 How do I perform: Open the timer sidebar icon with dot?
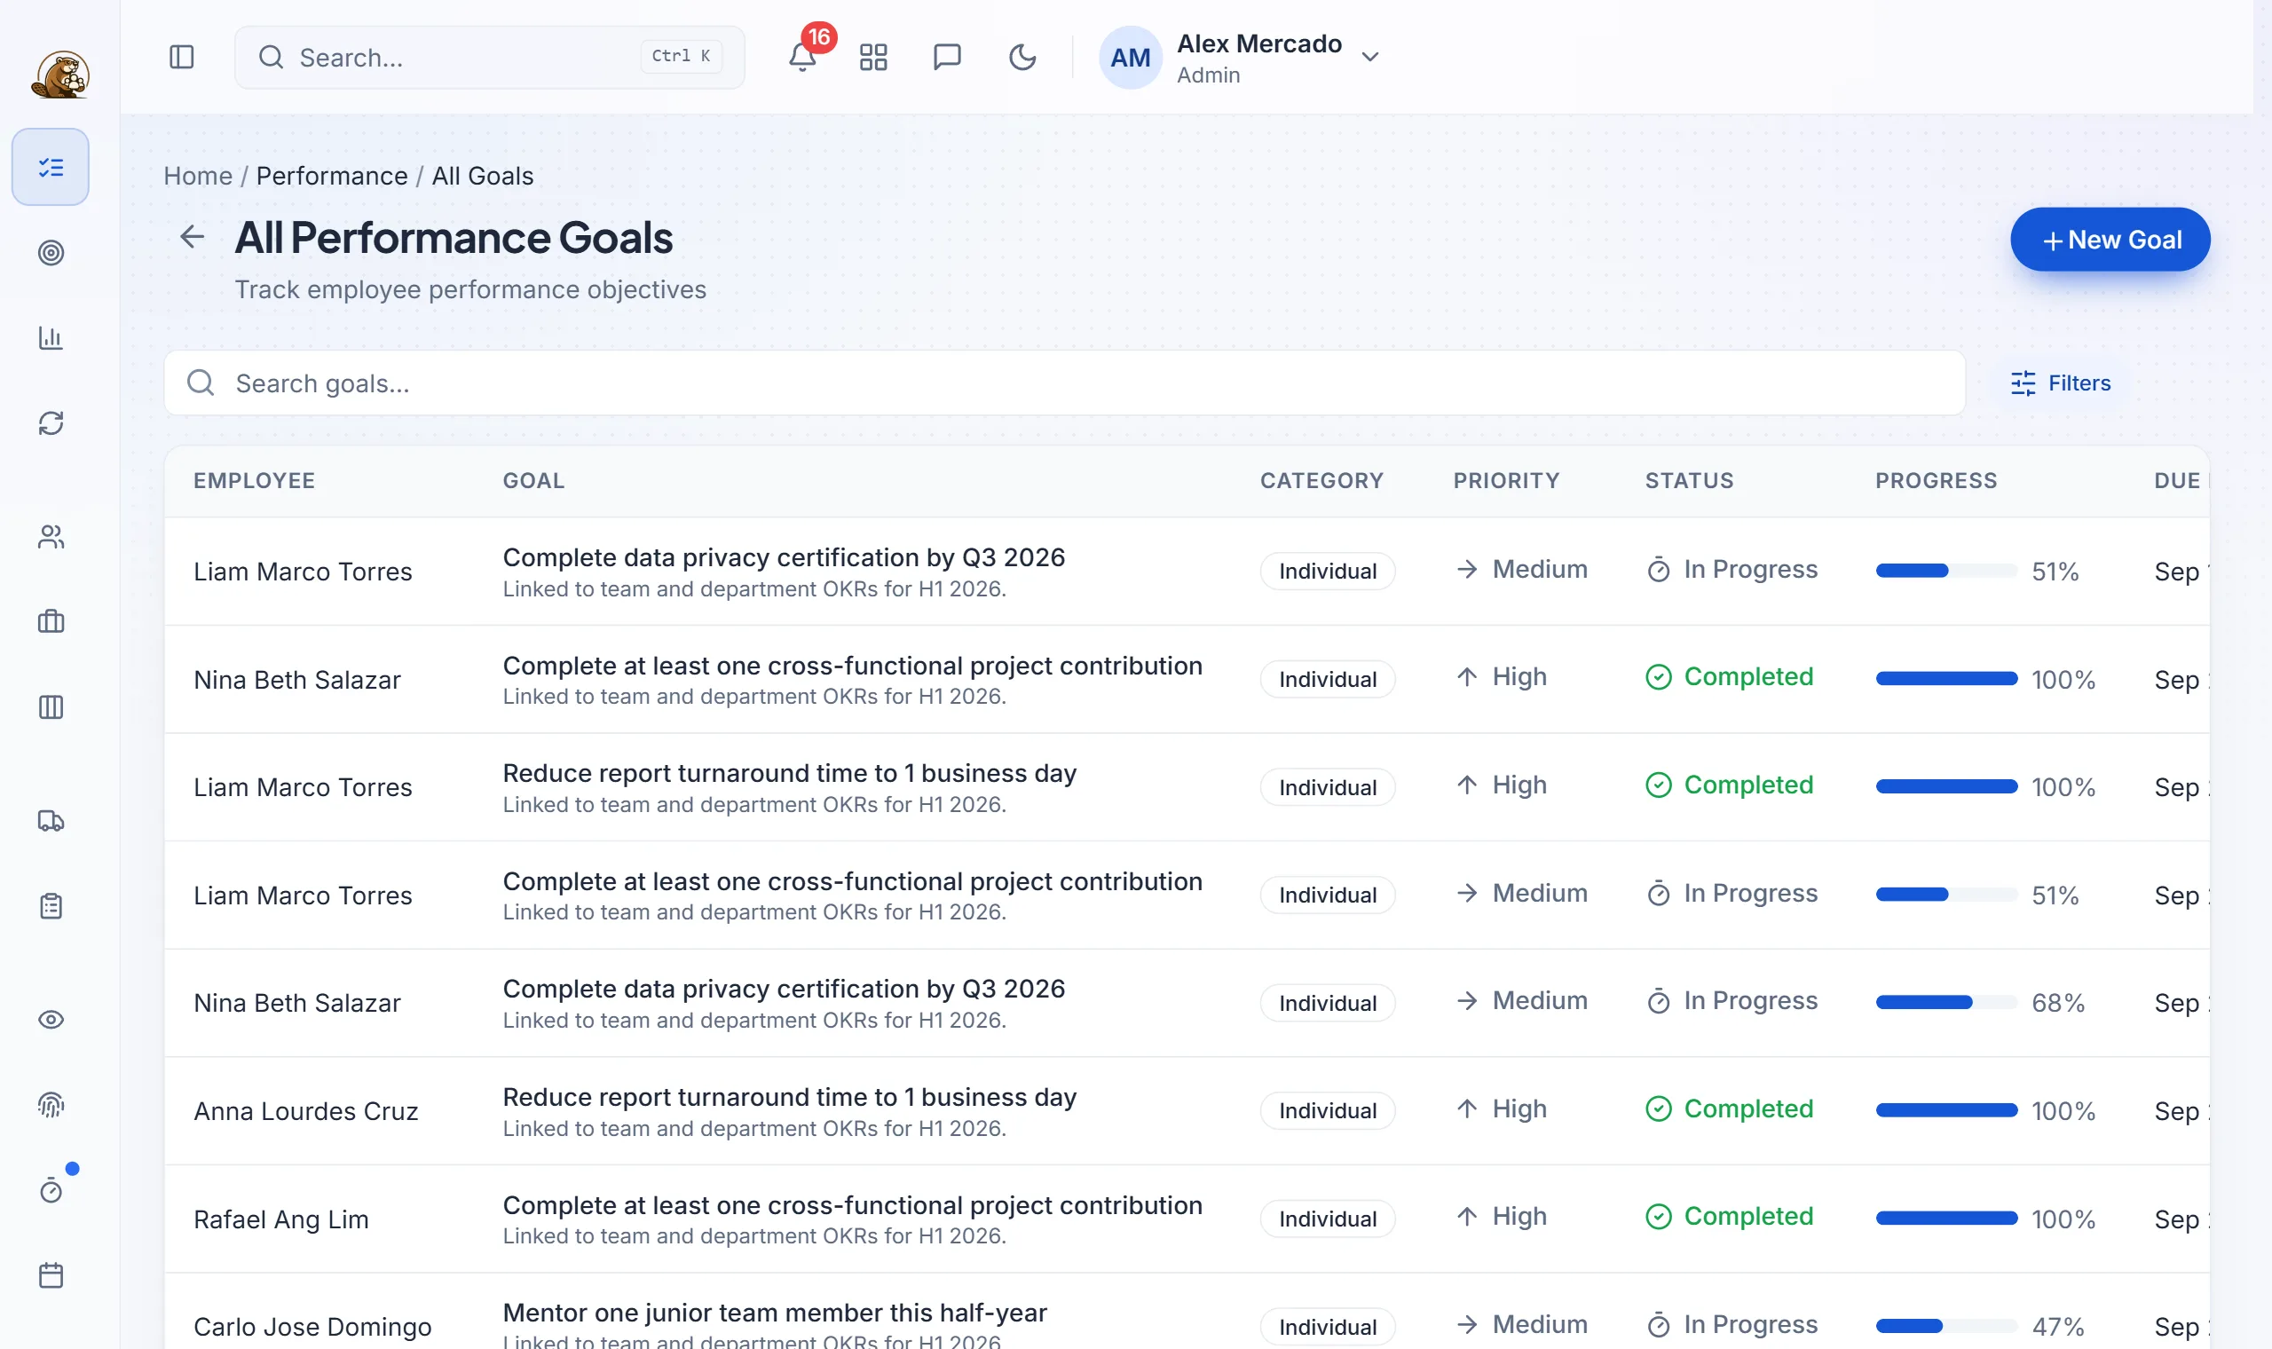[51, 1190]
